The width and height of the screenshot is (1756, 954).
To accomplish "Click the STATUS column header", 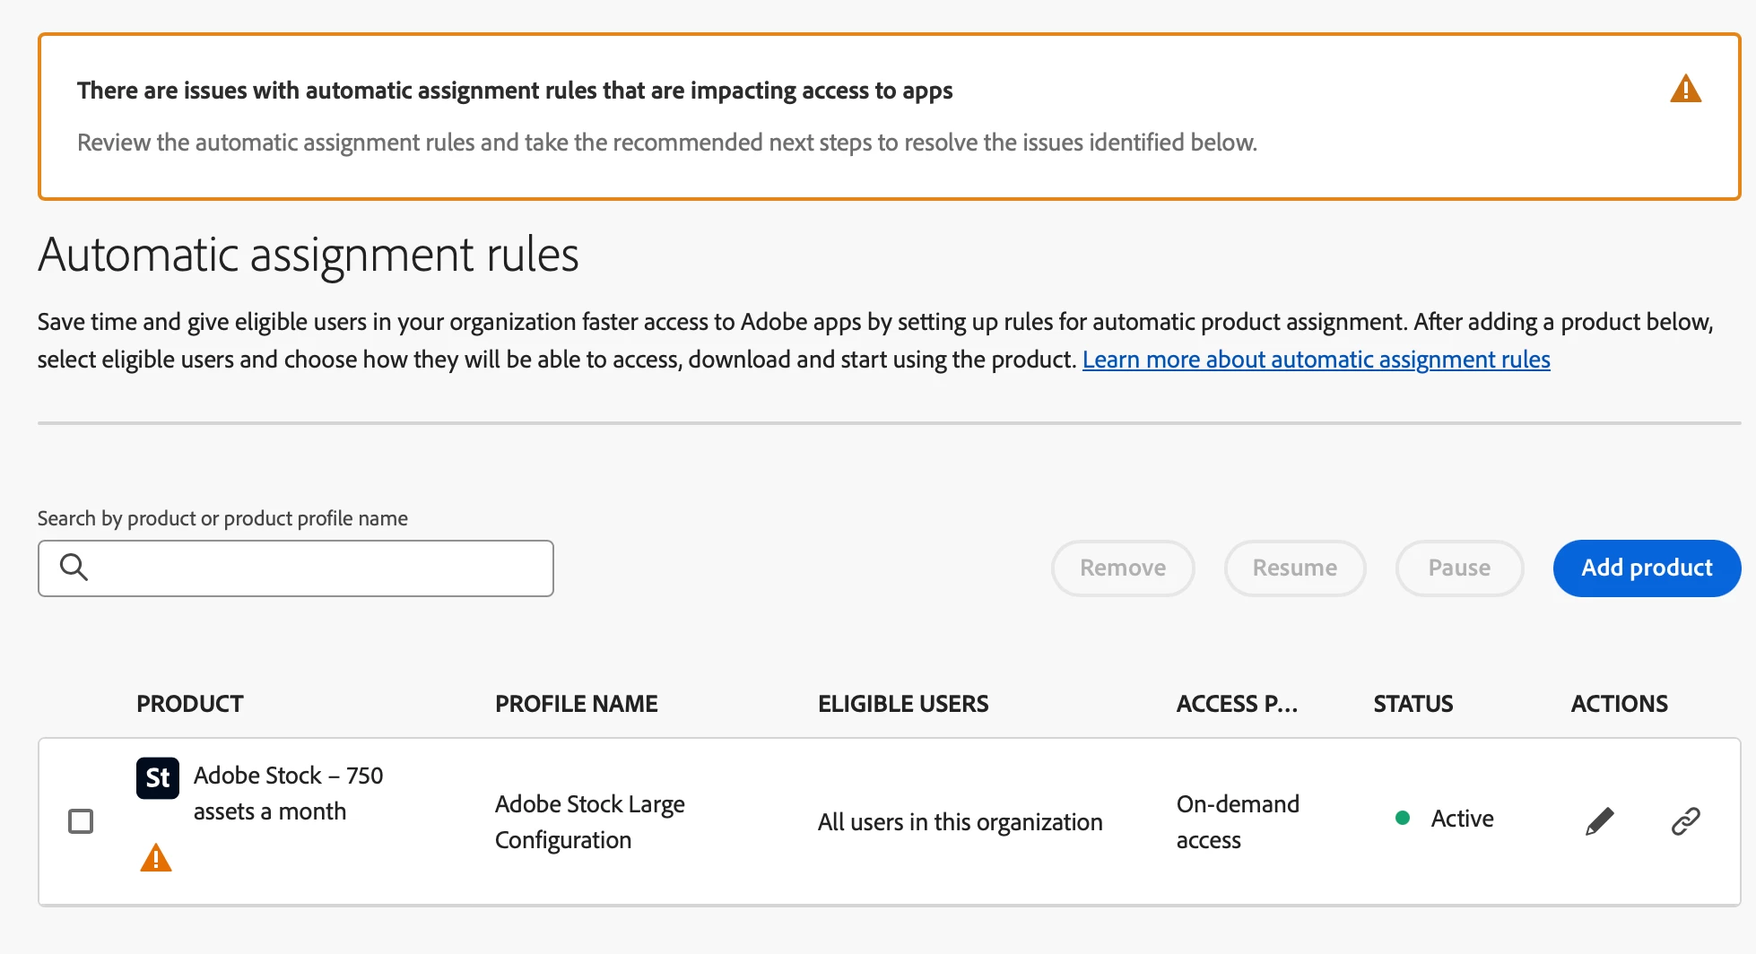I will [x=1413, y=704].
